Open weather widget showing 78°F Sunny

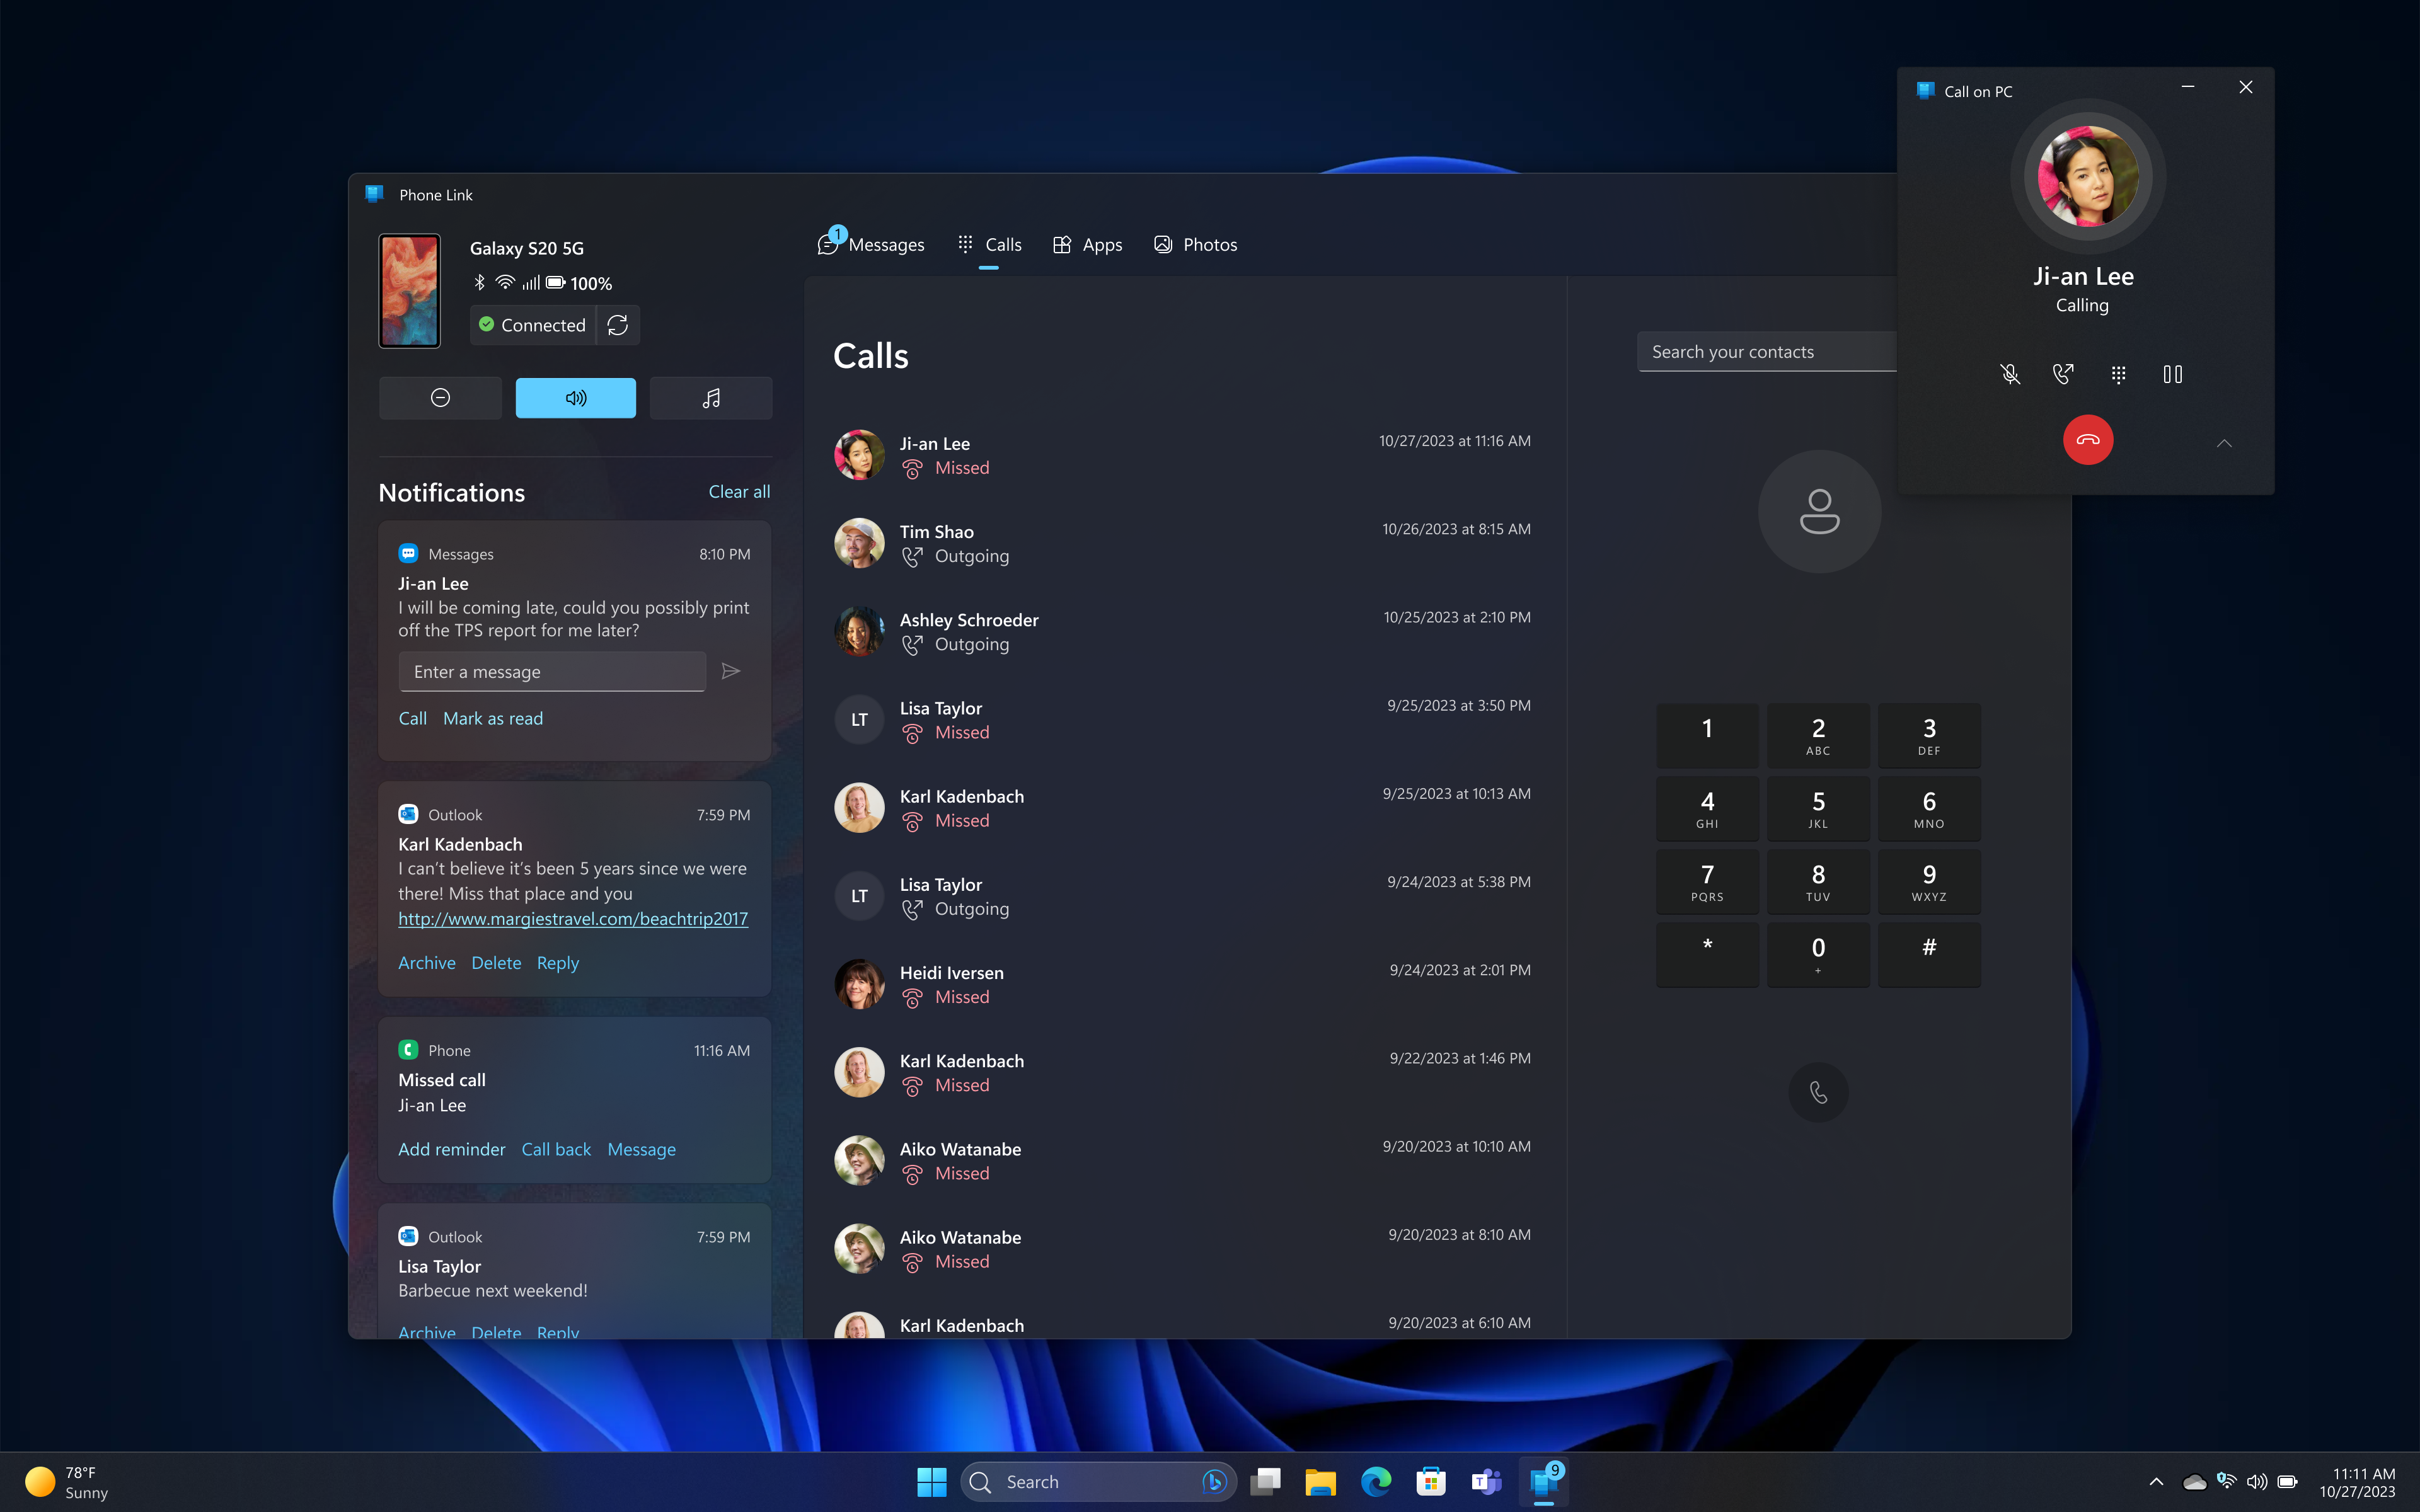point(68,1482)
